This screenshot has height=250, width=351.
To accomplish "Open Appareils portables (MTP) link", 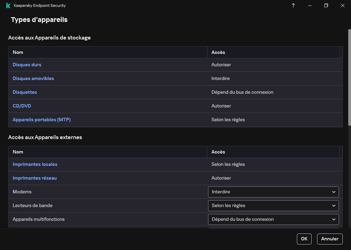I will (x=41, y=120).
